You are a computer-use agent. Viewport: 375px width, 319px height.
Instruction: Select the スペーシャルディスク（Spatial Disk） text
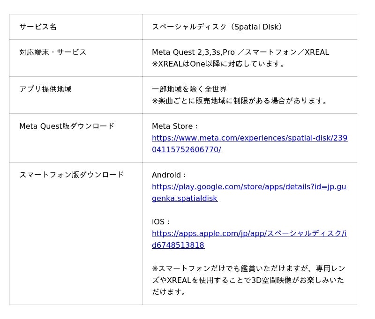(218, 27)
